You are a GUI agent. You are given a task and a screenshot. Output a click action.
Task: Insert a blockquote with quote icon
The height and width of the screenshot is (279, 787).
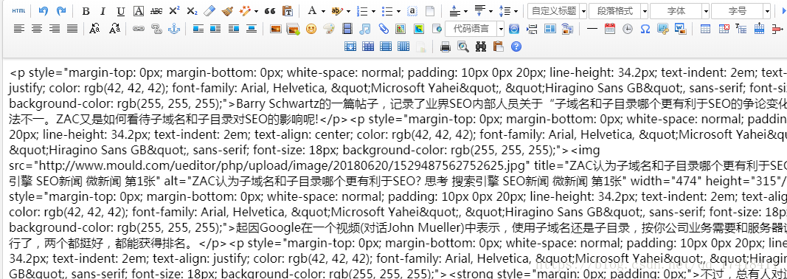pyautogui.click(x=270, y=11)
